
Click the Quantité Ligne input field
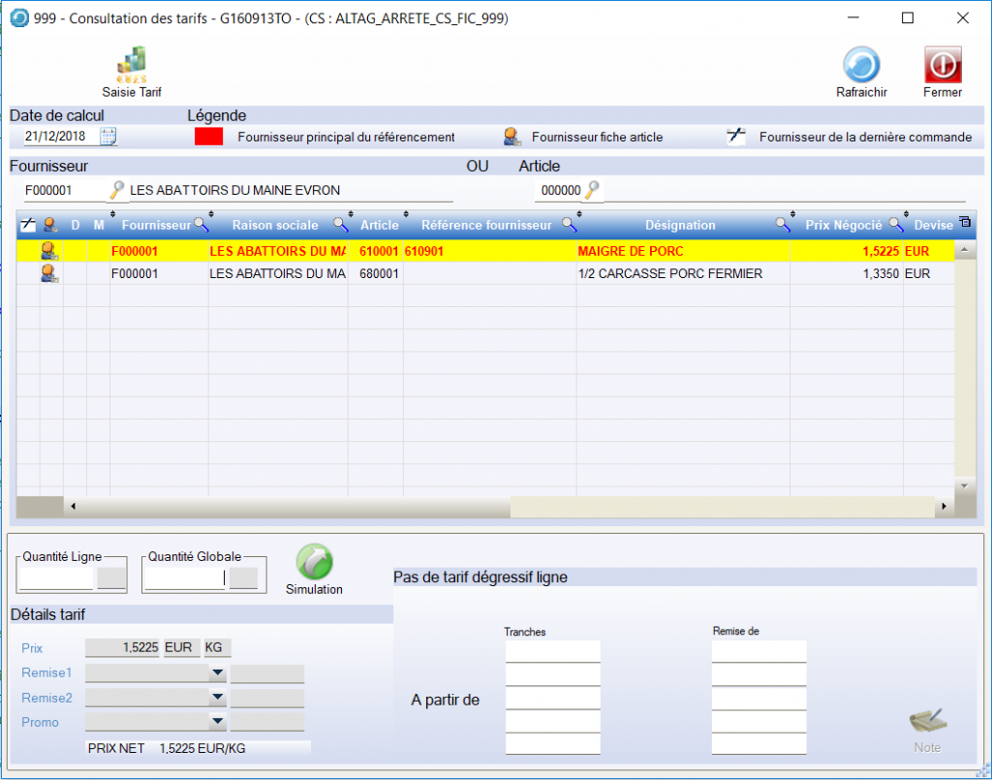(x=57, y=578)
